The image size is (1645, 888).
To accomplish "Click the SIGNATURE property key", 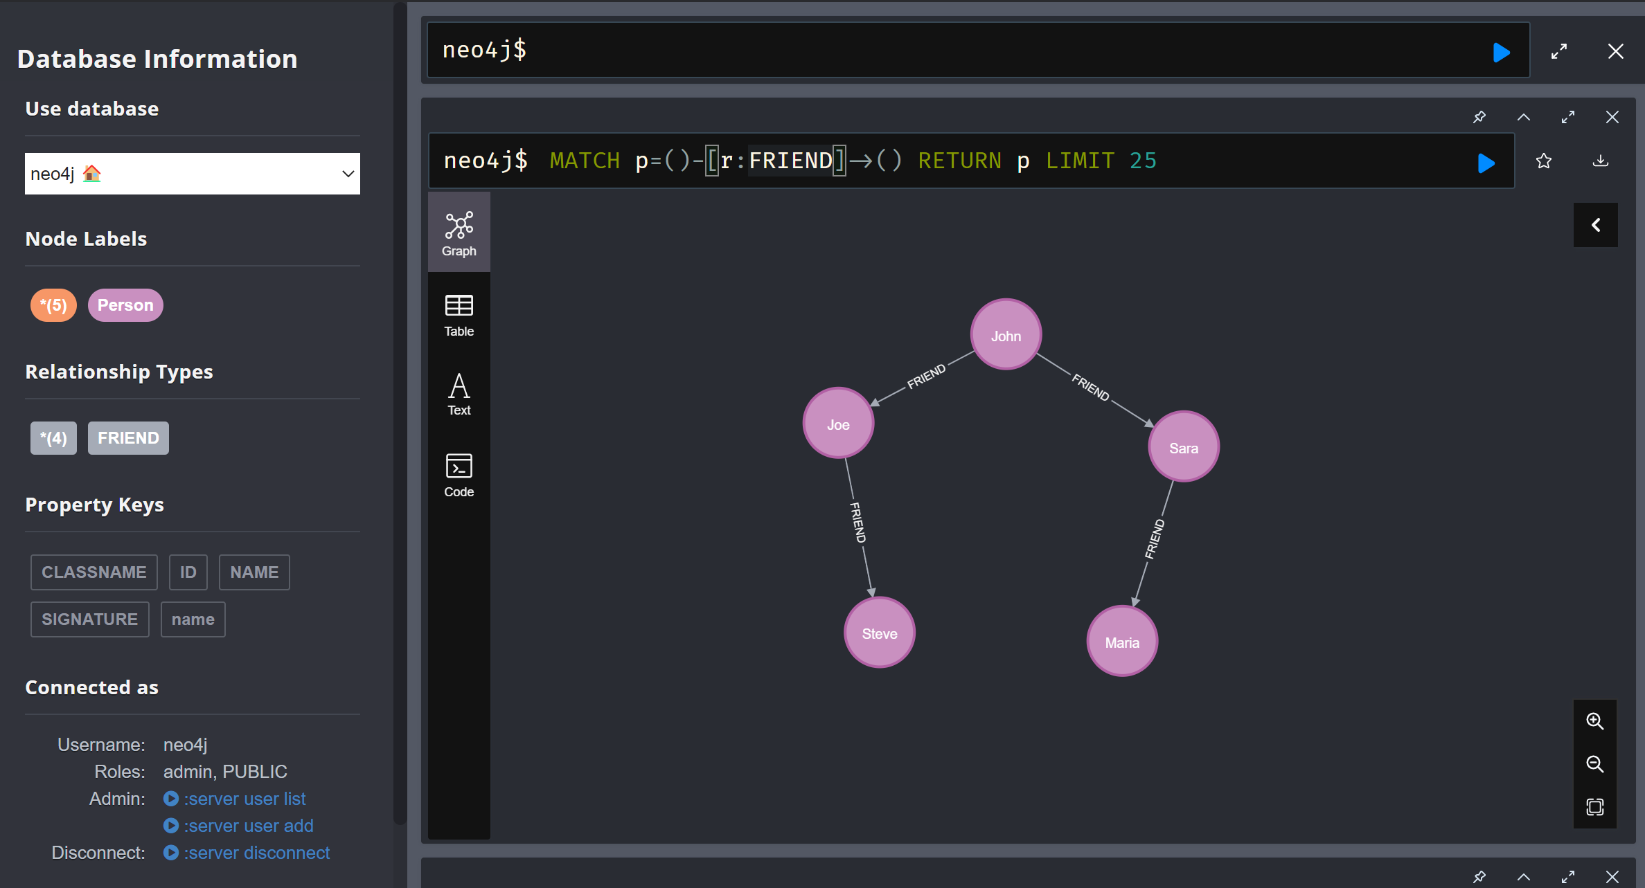I will coord(90,619).
